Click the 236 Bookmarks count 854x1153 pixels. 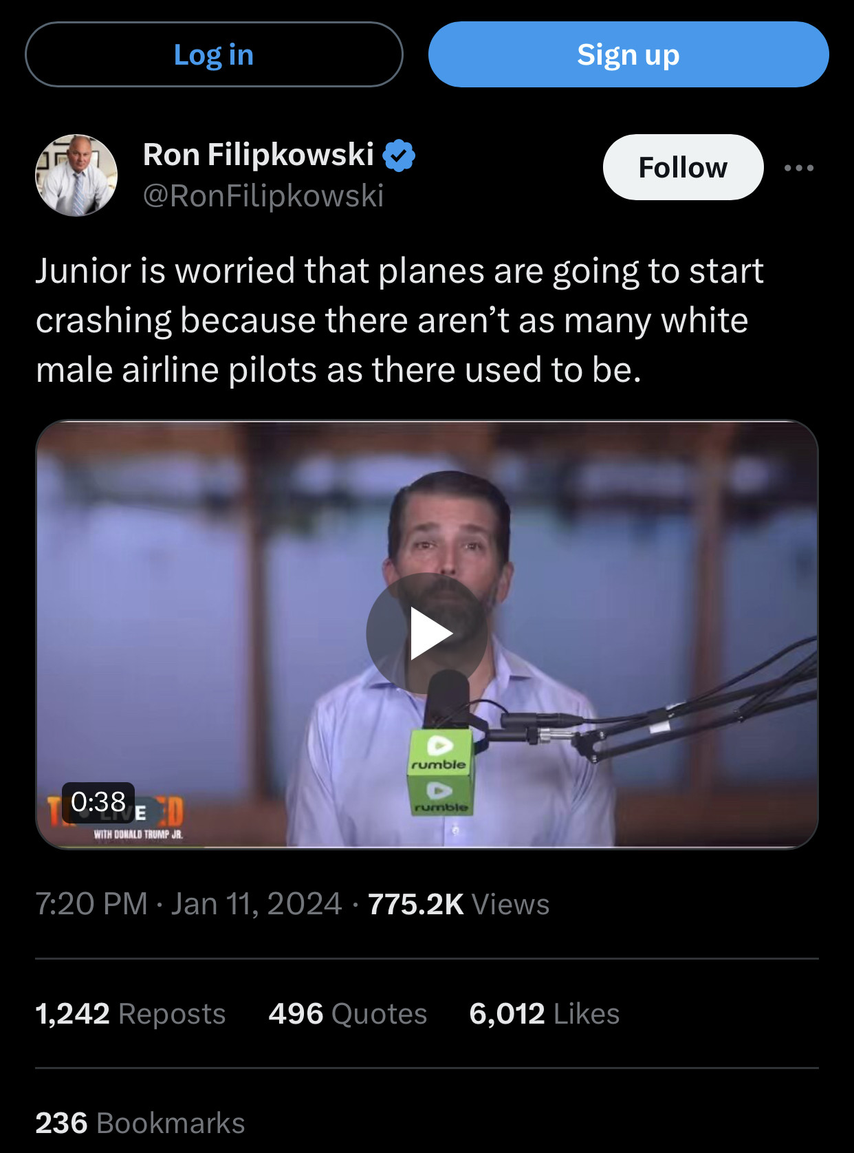140,1123
